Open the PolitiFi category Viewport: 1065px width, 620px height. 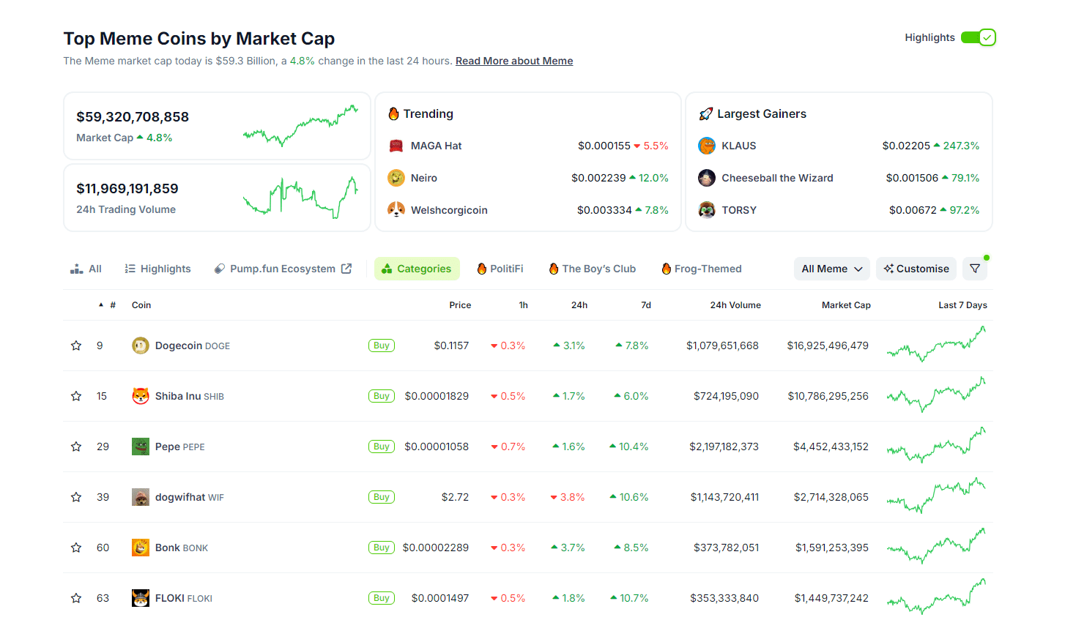coord(500,269)
